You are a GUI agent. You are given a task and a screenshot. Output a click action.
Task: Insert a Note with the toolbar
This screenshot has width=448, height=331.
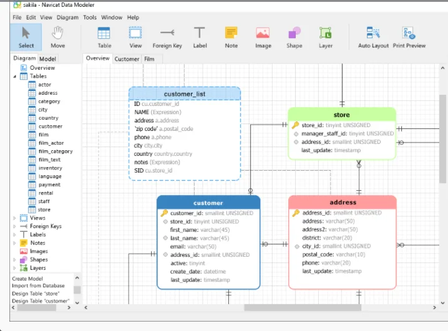click(x=231, y=37)
